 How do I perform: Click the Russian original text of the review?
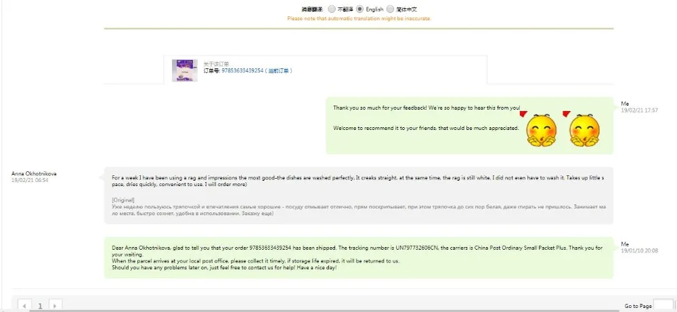coord(358,210)
